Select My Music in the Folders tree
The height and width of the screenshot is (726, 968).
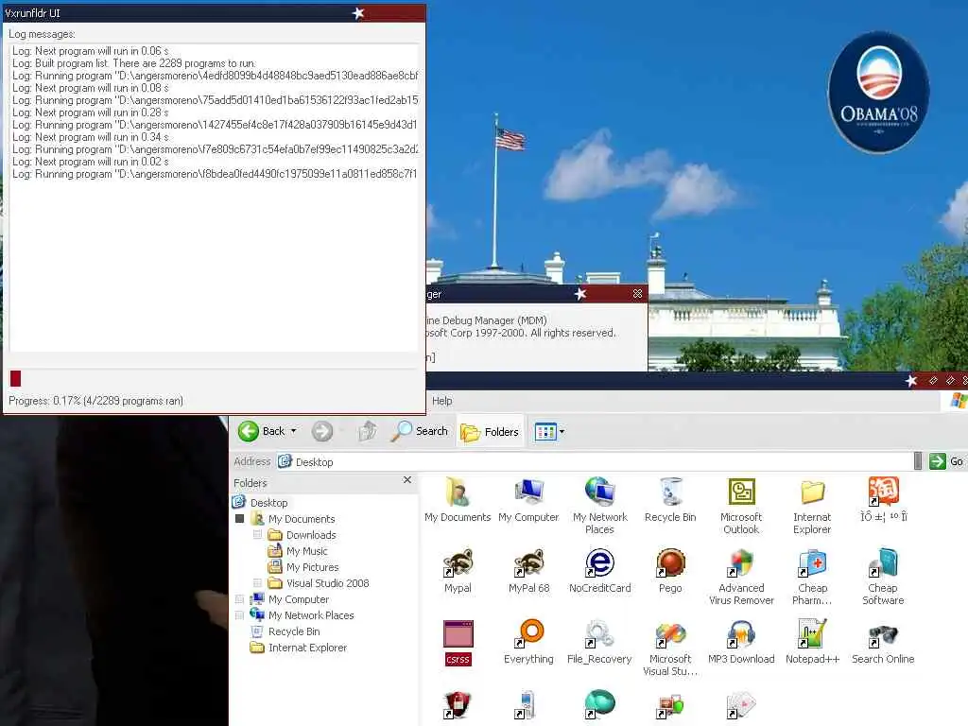(307, 551)
